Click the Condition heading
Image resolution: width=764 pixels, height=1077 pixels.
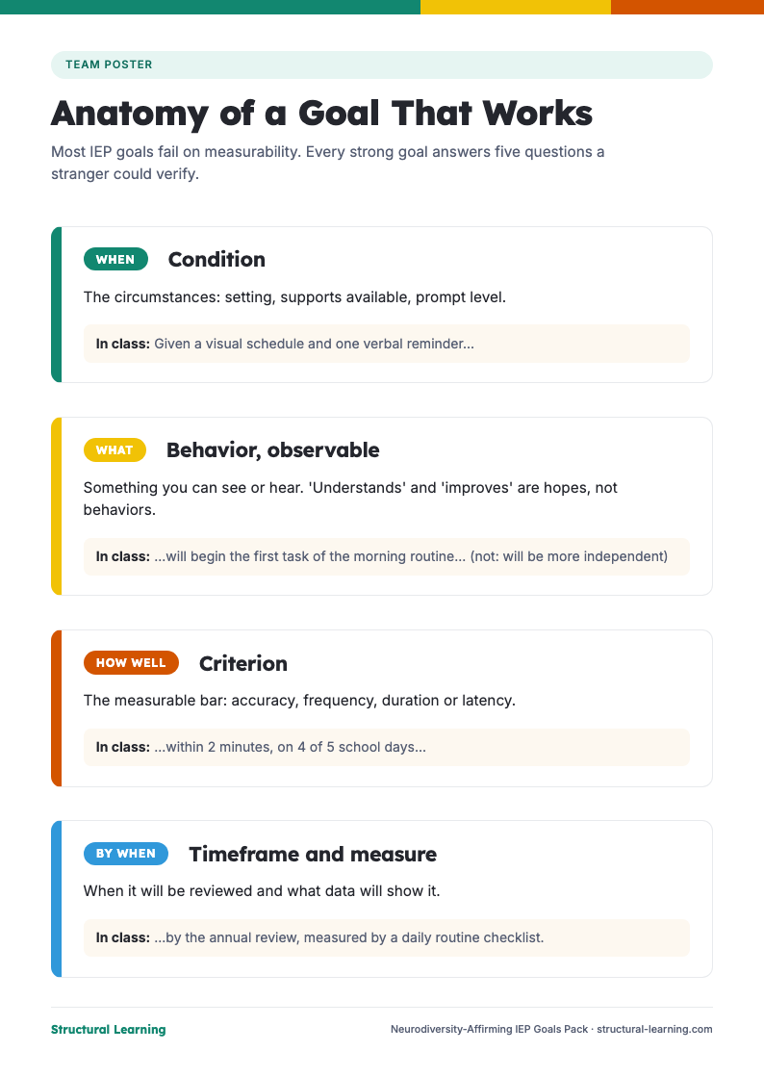216,259
